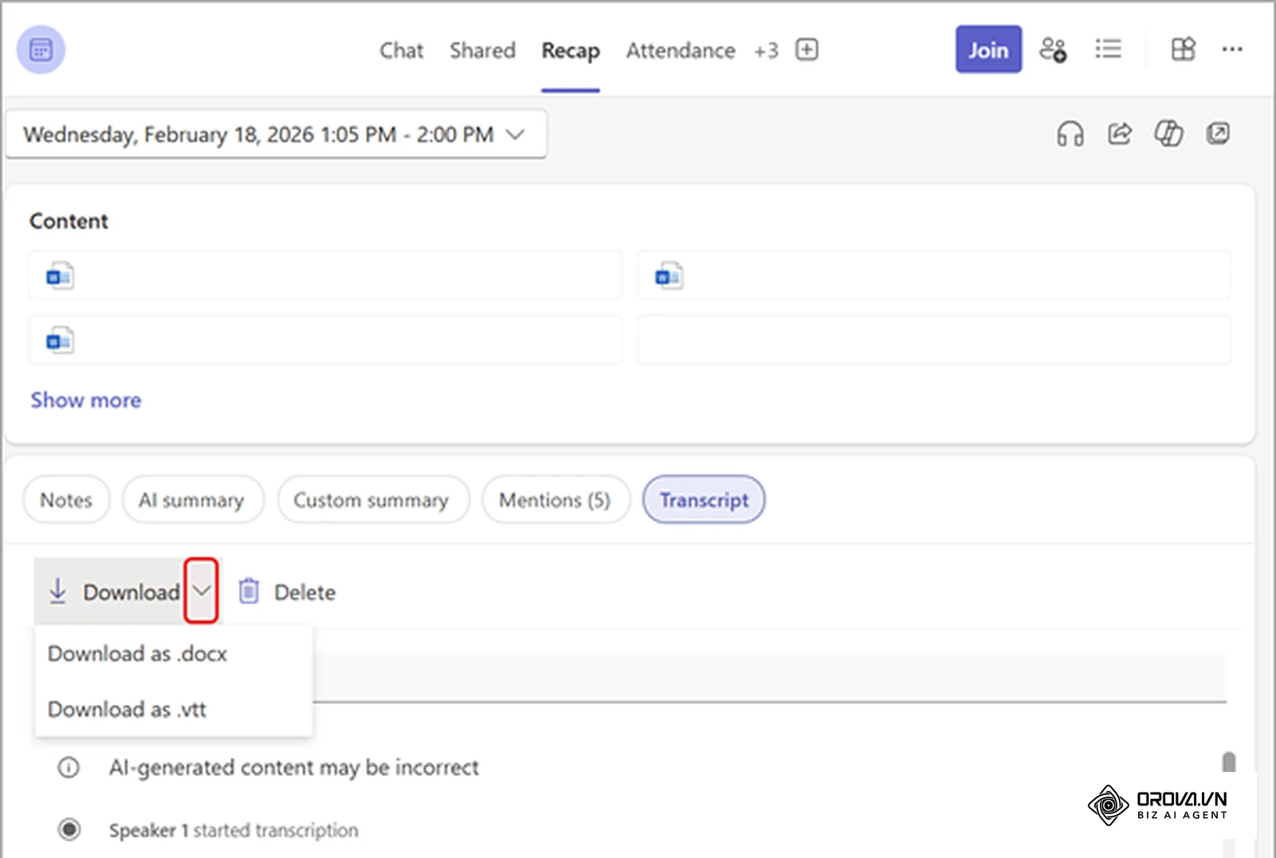1276x858 pixels.
Task: Choose Download as .docx
Action: coord(173,654)
